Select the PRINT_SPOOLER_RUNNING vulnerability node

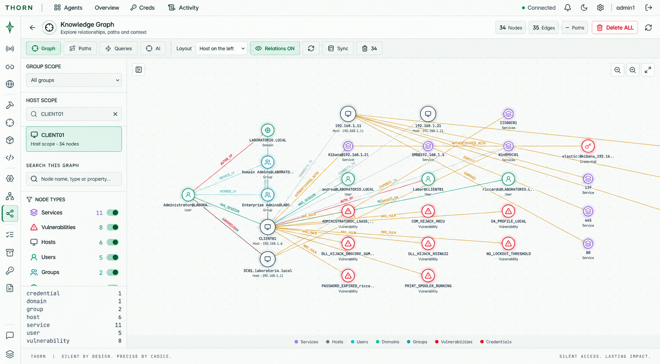[x=428, y=276]
